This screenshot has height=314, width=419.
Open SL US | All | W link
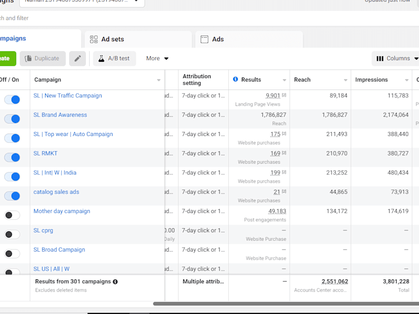tap(51, 269)
